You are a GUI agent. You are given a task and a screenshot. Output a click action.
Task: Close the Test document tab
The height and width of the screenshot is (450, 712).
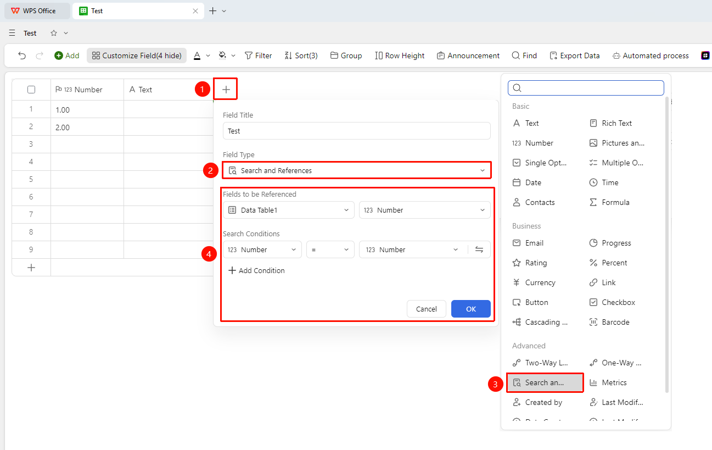(x=195, y=11)
